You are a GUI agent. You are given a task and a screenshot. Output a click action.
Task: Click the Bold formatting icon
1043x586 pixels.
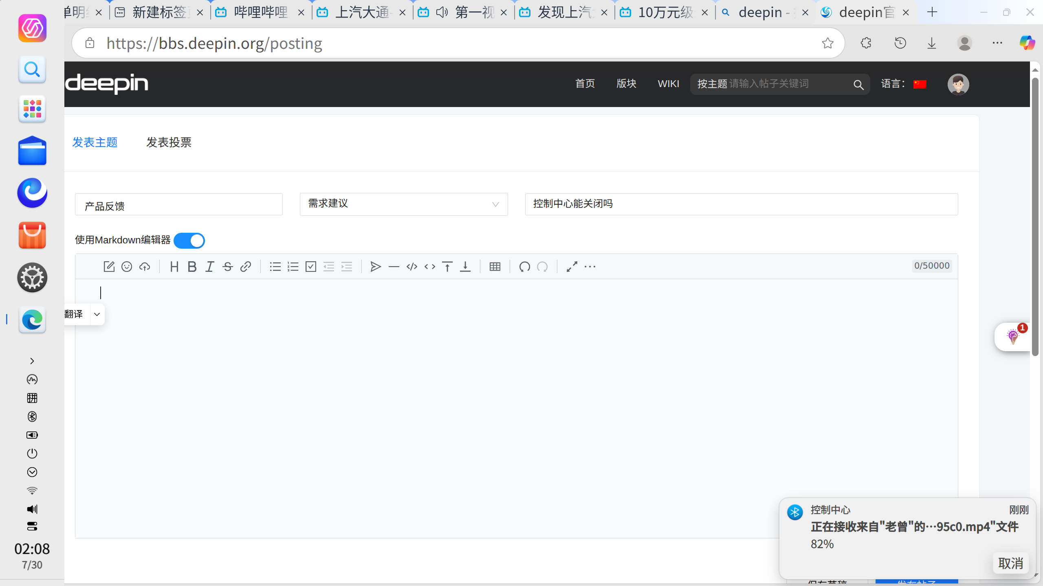(192, 267)
